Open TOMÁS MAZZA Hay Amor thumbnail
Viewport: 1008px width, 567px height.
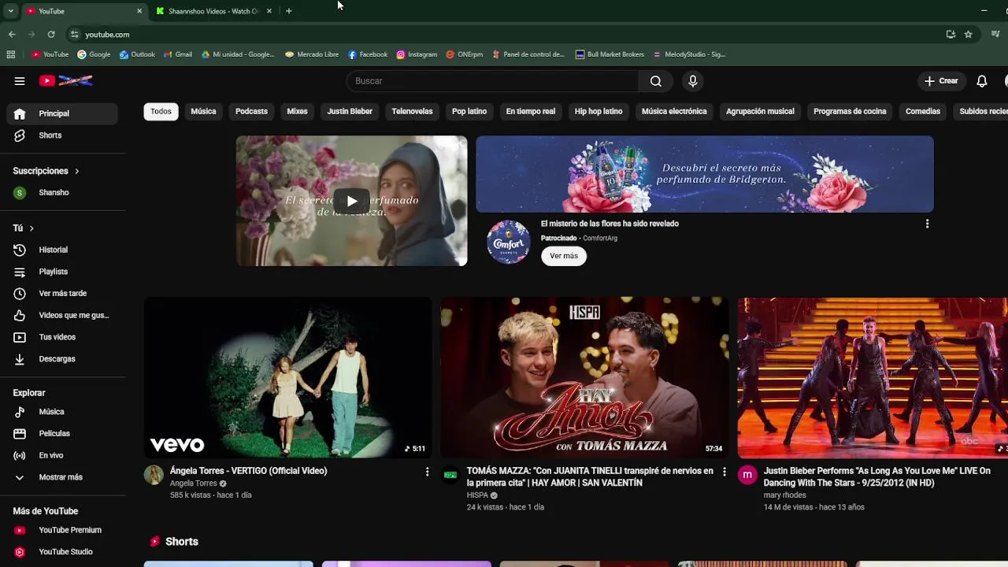(584, 377)
